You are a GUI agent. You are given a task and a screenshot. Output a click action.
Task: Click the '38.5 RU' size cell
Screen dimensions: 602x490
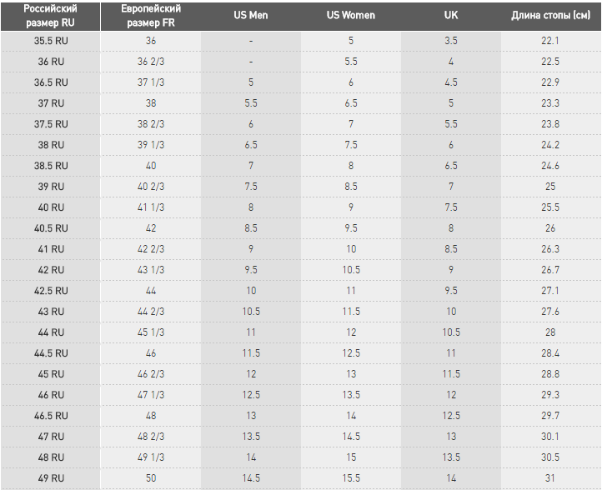[50, 166]
